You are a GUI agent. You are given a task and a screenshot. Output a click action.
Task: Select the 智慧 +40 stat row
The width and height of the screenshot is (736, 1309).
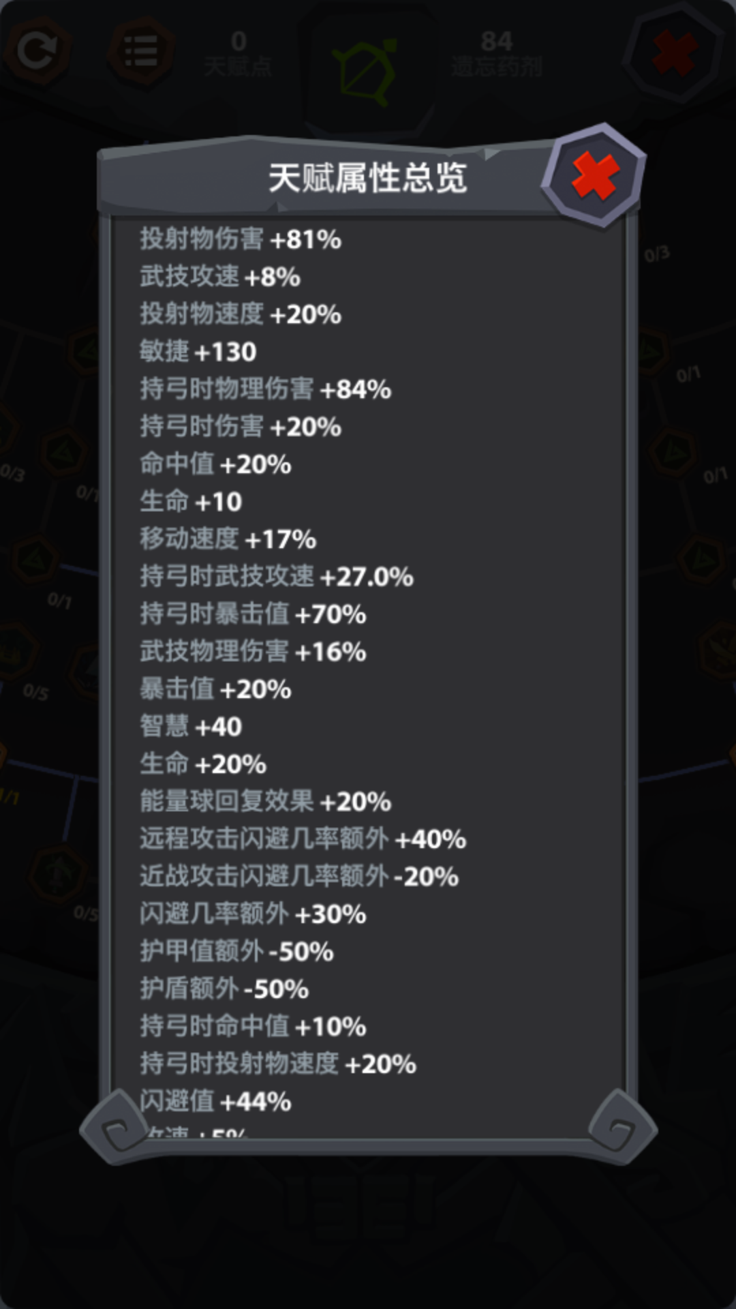click(x=191, y=727)
